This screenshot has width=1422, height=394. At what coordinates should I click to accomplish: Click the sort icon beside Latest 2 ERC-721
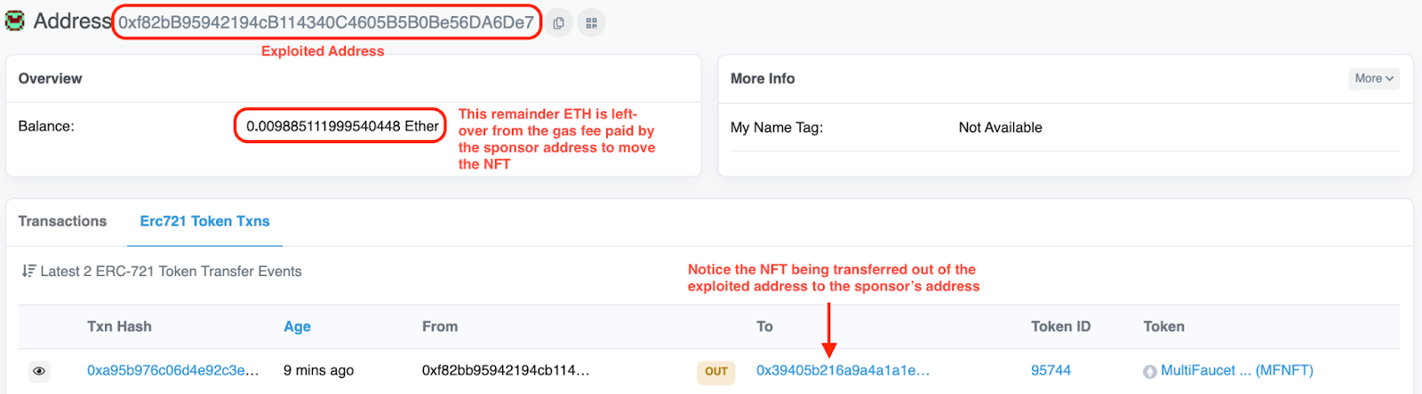click(28, 271)
